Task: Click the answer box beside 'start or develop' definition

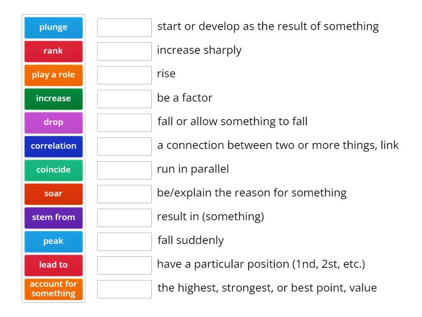Action: (124, 27)
